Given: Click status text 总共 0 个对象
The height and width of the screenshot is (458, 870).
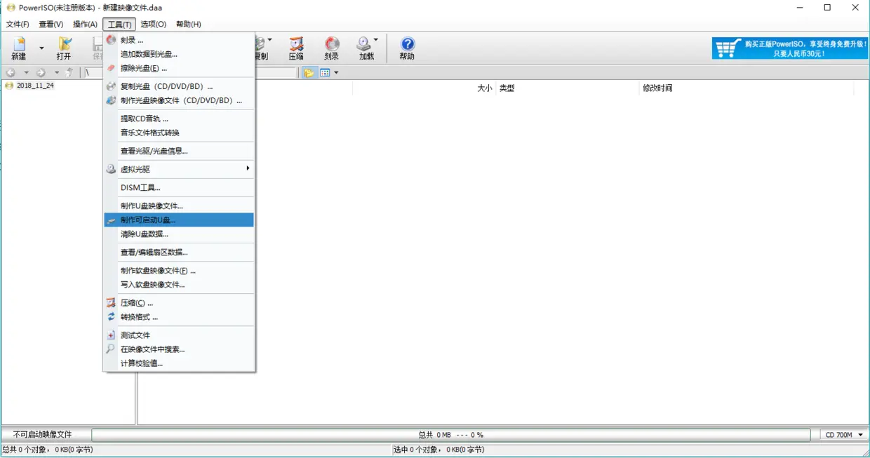Looking at the screenshot, I should 47,450.
